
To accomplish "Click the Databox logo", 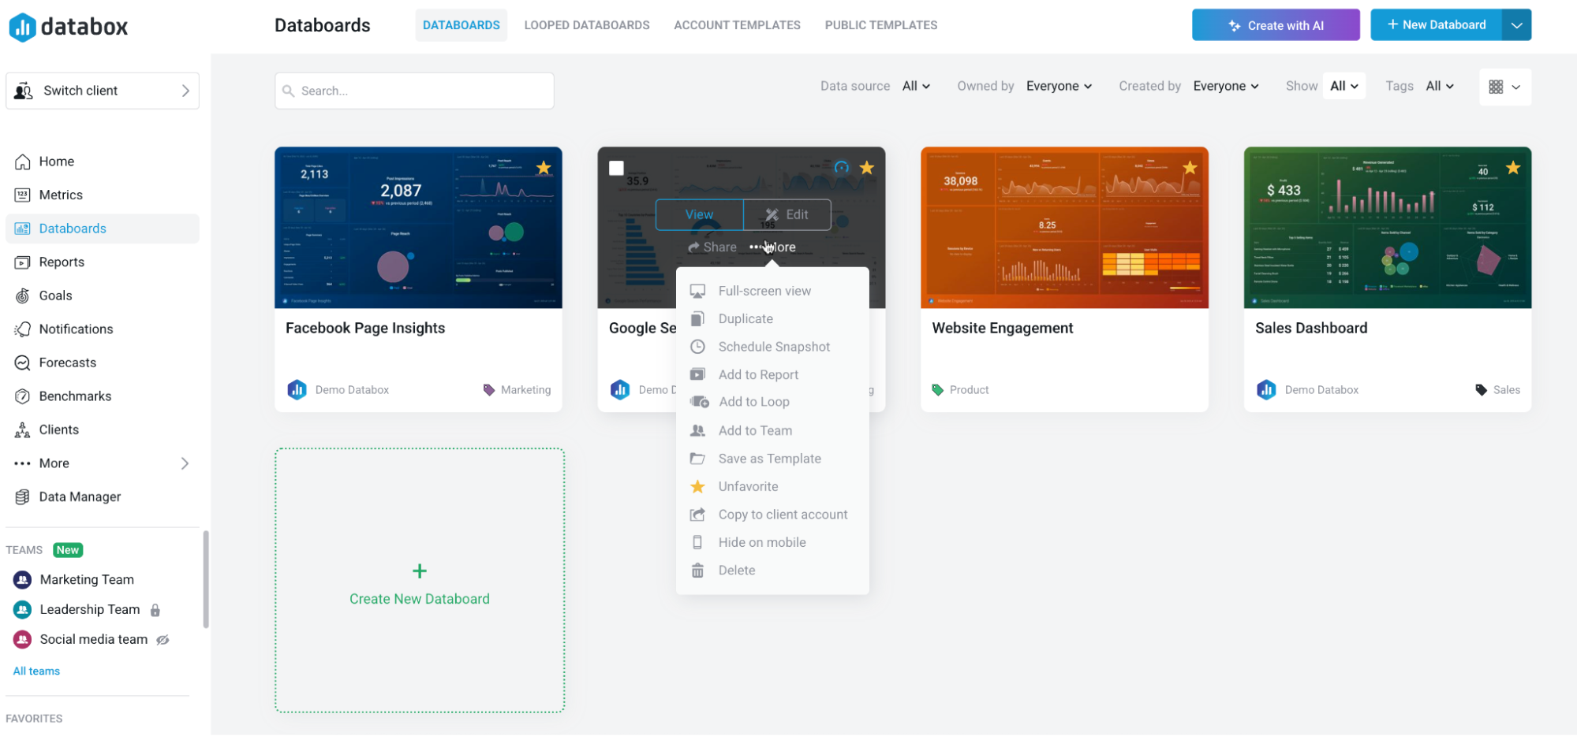I will point(69,26).
